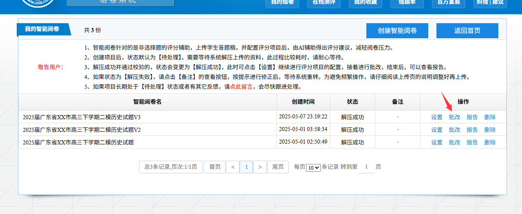Delete the V2 exam via 删除
522x214 pixels.
[490, 130]
